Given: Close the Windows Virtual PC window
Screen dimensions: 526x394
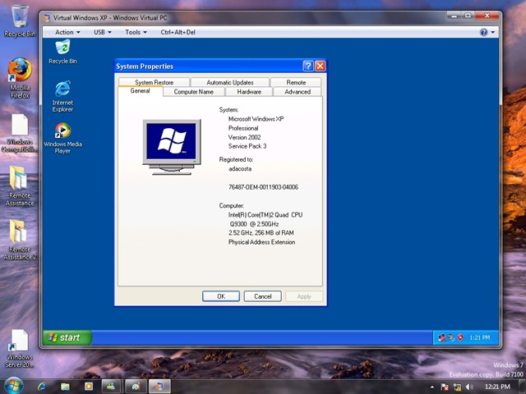Looking at the screenshot, I should [487, 16].
